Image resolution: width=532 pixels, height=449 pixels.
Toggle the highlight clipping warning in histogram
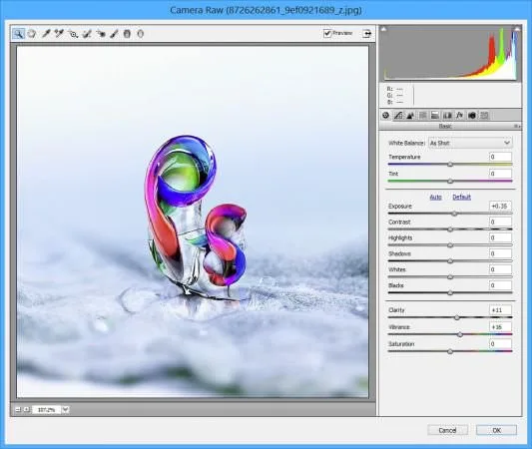517,29
